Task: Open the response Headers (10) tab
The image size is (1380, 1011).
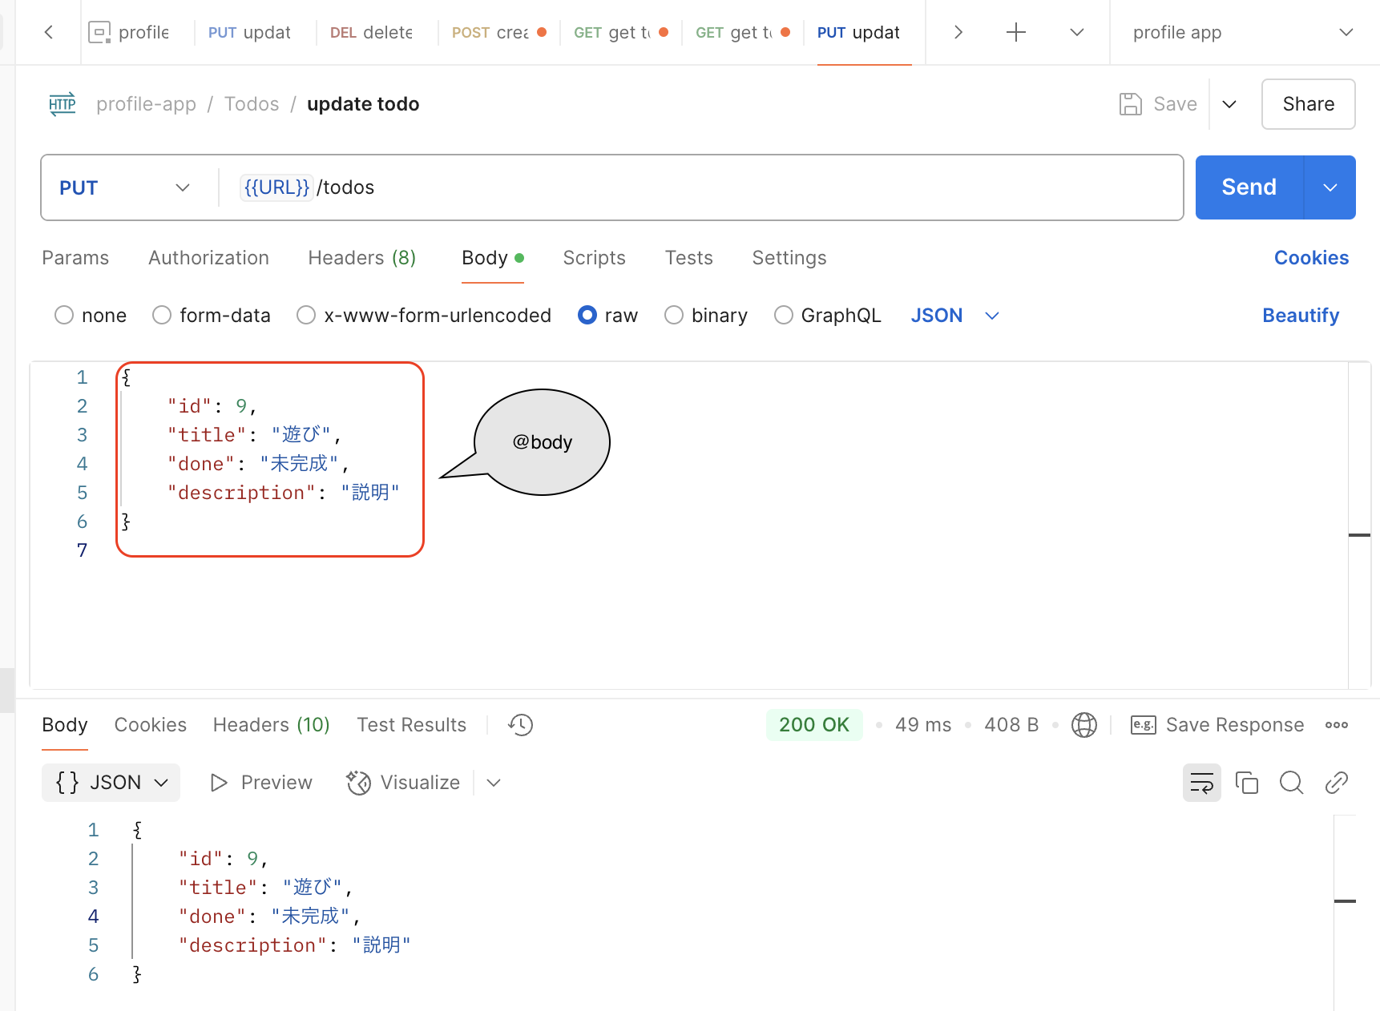Action: [272, 725]
